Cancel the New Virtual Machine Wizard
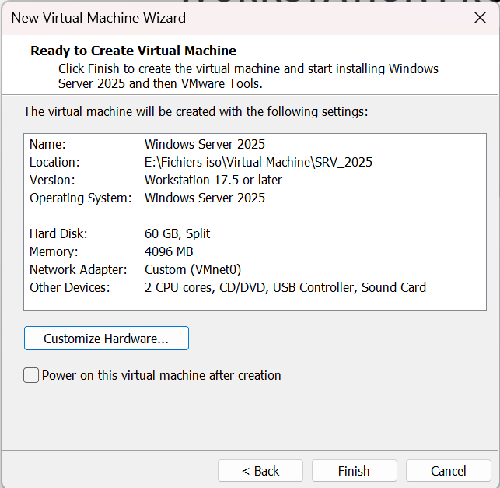Screen dimensions: 500x488 (x=449, y=471)
